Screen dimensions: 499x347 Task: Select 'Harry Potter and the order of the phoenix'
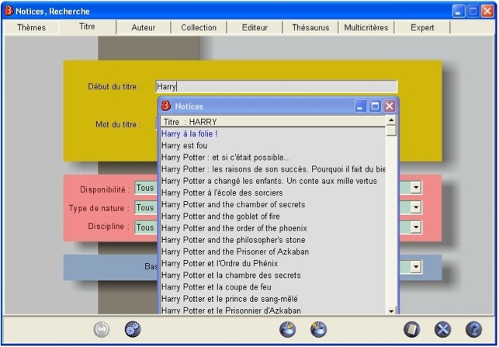tap(273, 228)
